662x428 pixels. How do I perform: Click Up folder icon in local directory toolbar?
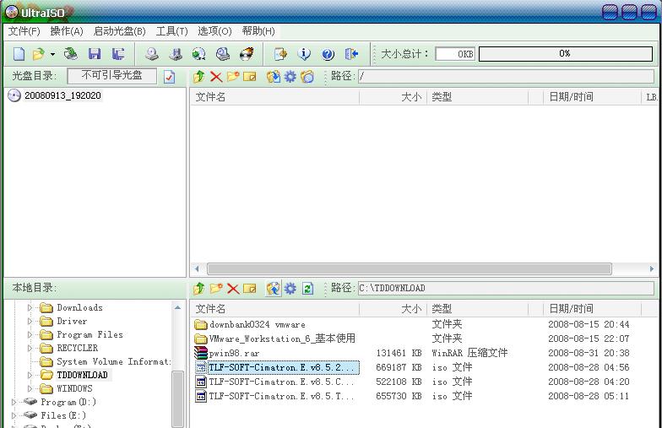point(199,289)
